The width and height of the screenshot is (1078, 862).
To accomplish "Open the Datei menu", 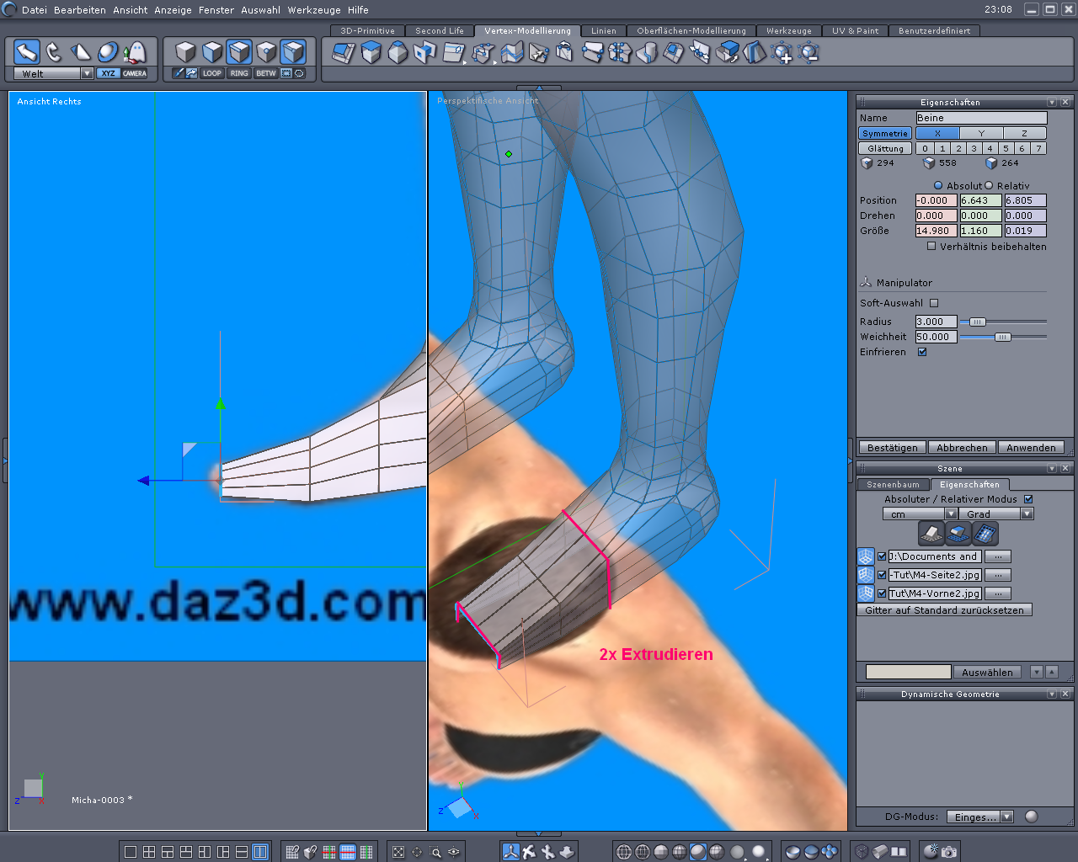I will pos(35,10).
